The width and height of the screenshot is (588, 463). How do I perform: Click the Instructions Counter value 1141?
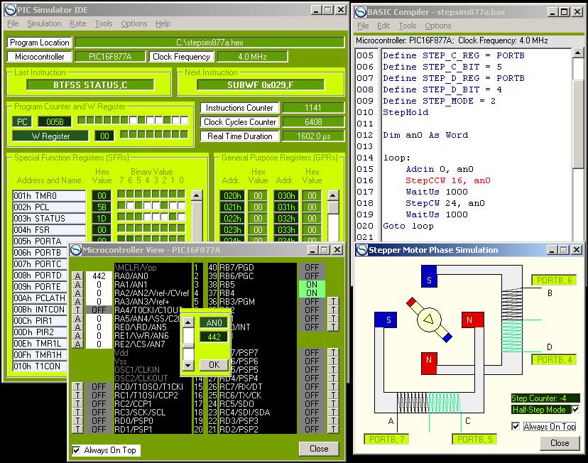(313, 108)
